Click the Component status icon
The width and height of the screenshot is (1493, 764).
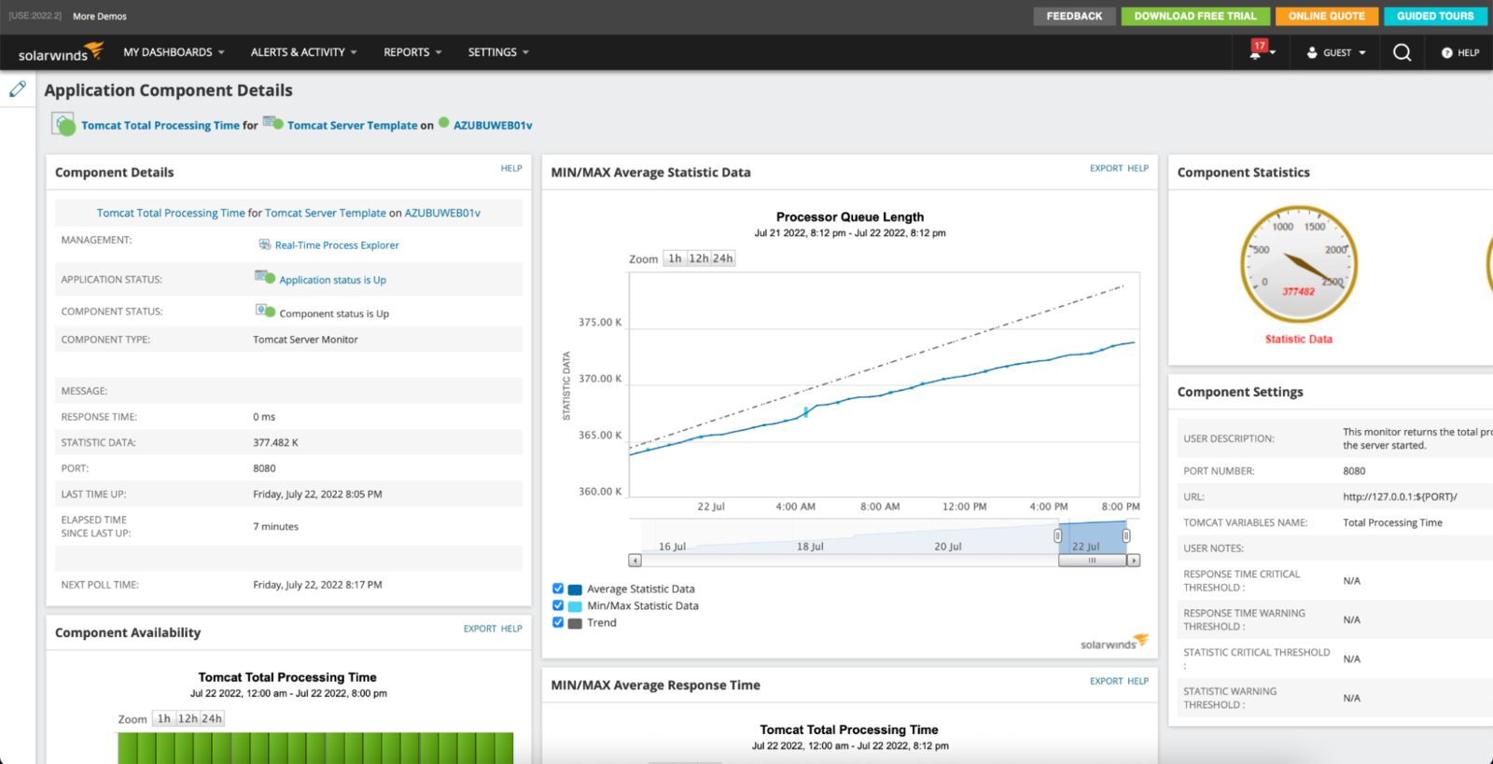click(265, 311)
